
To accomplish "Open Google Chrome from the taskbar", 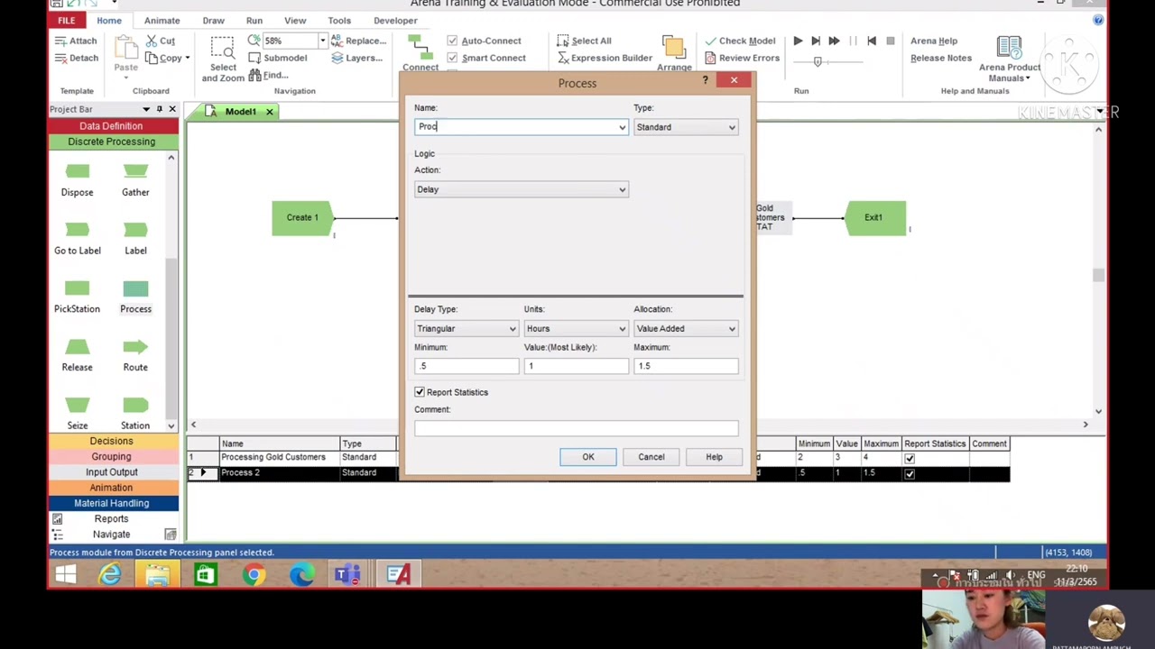I will pyautogui.click(x=254, y=575).
